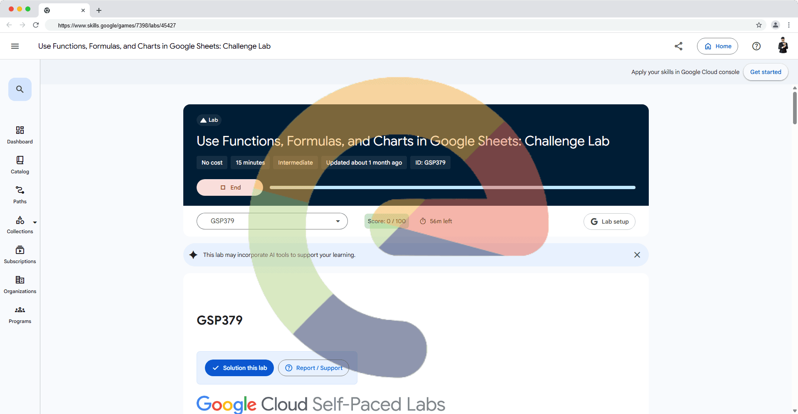
Task: Open Organizations in the sidebar
Action: pos(20,285)
